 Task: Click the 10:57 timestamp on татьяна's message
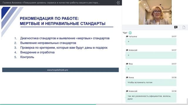(x=174, y=36)
